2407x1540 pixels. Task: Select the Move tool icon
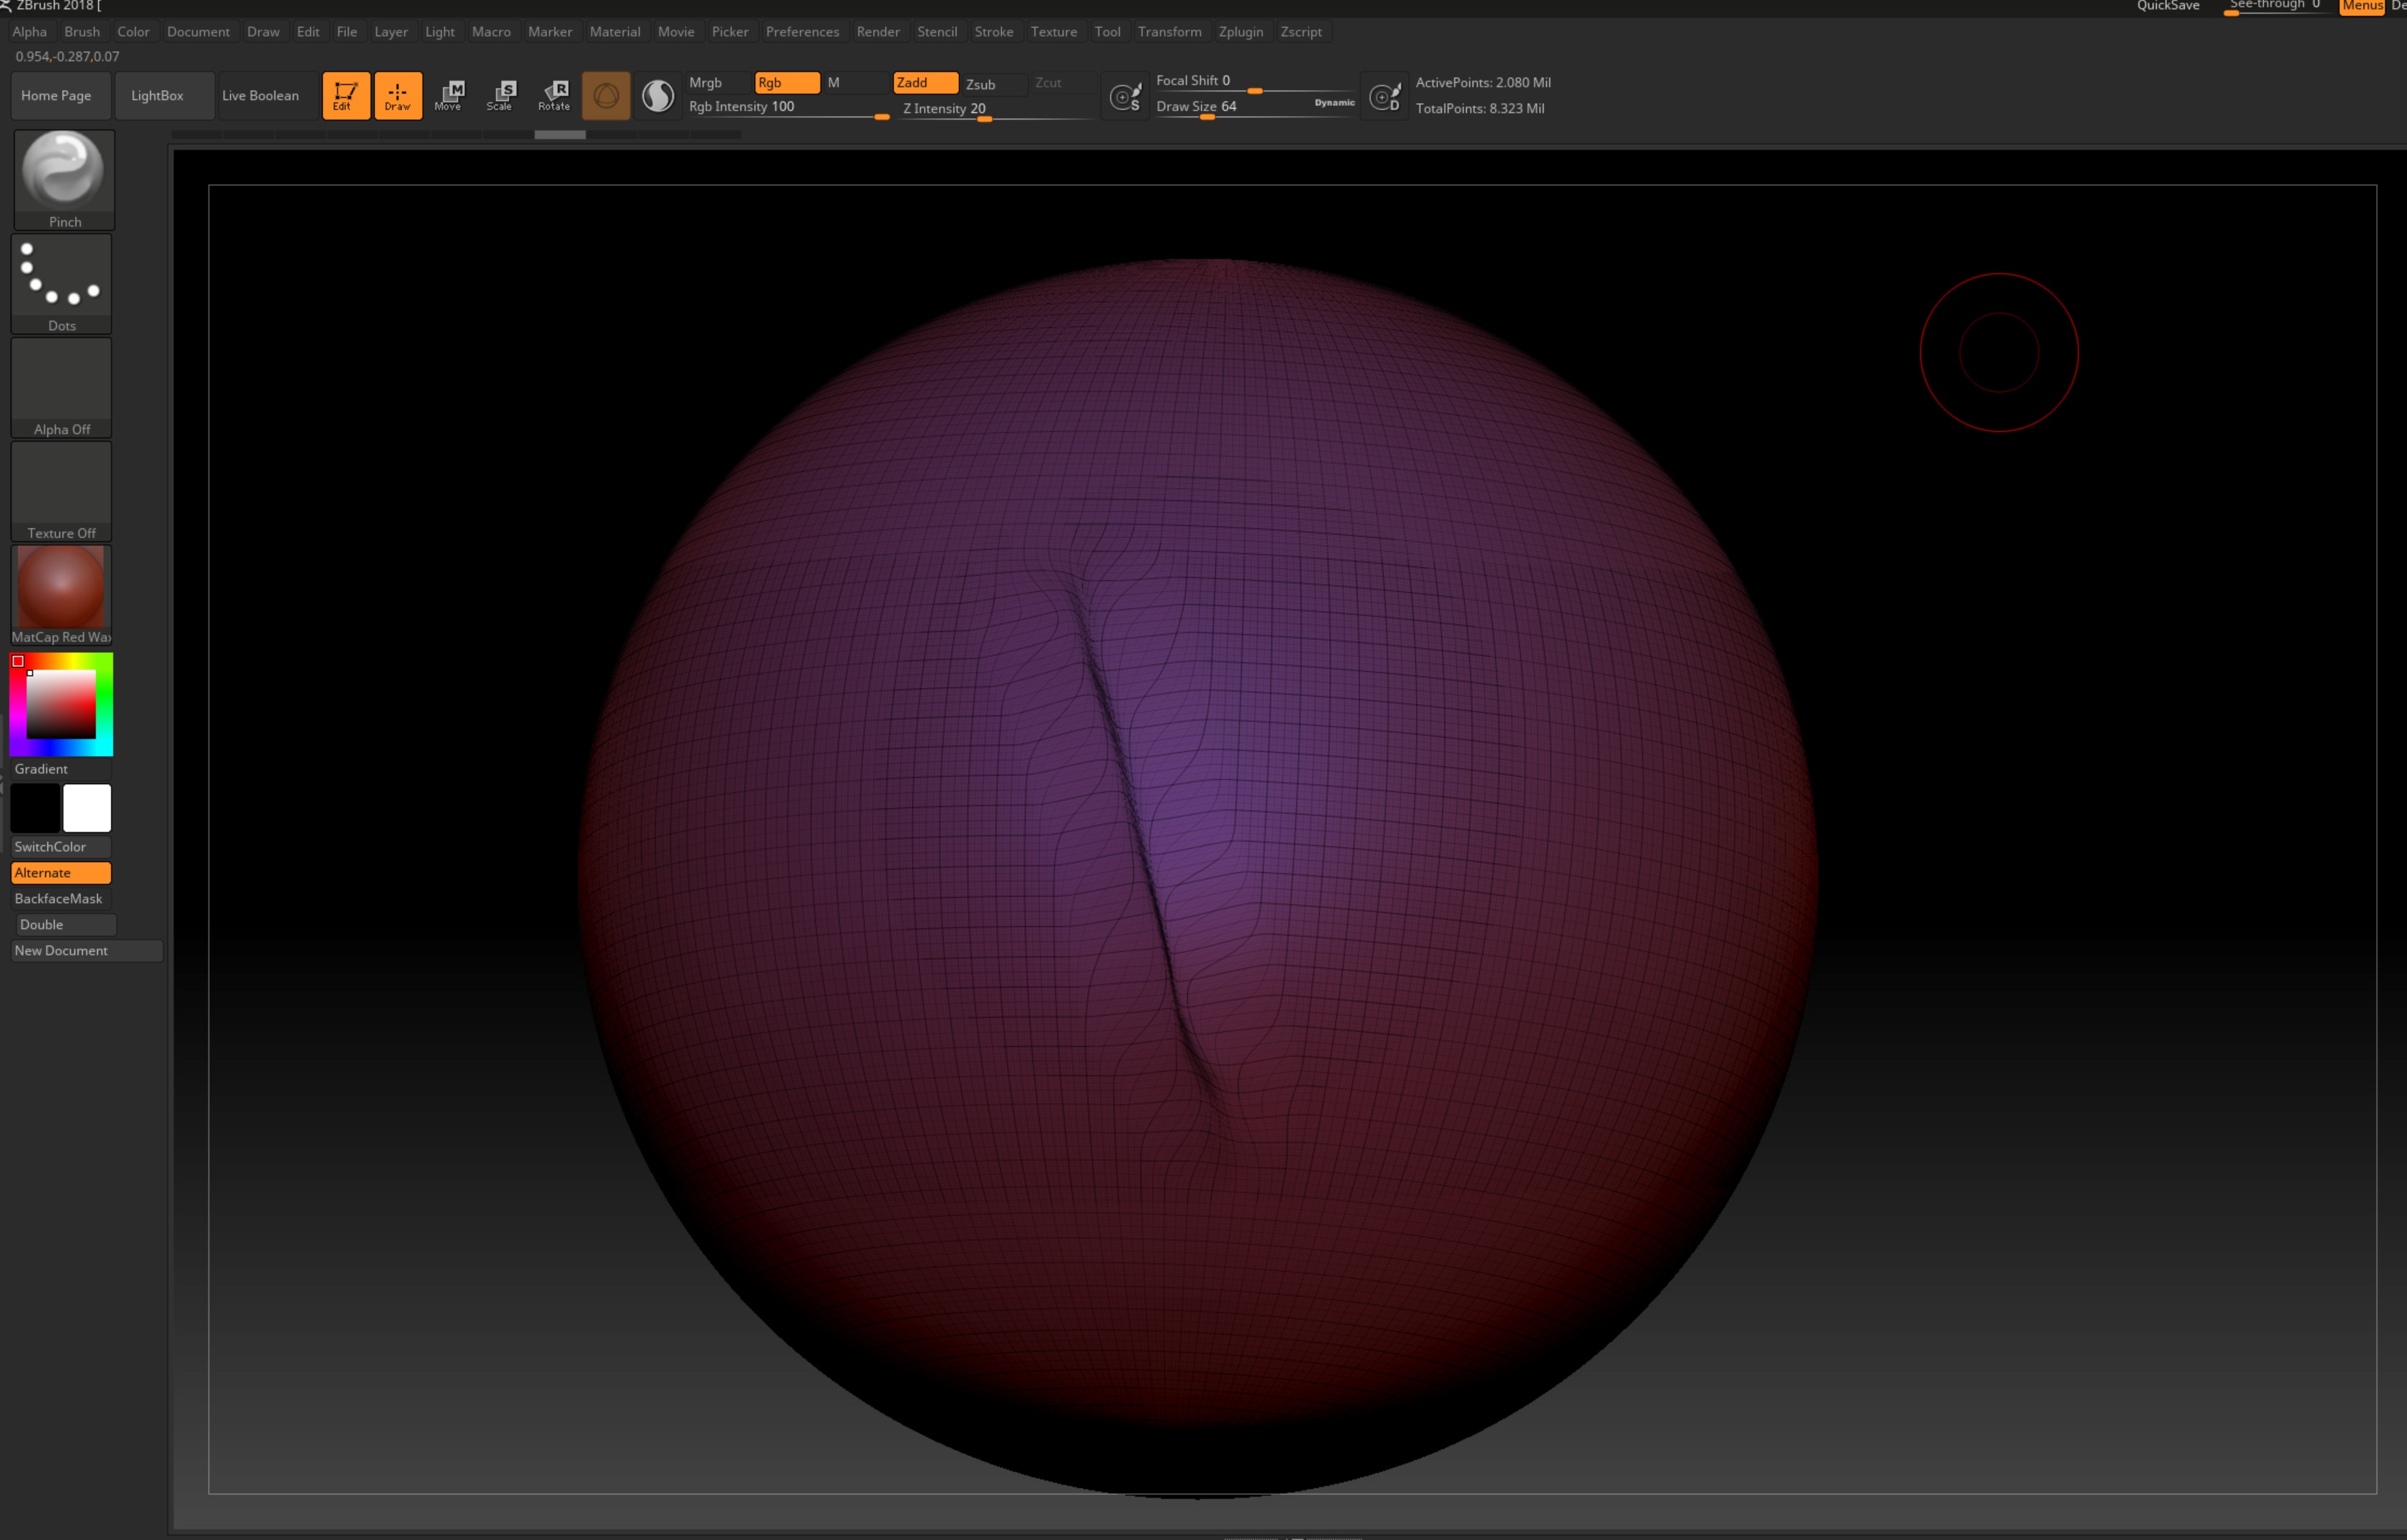448,96
